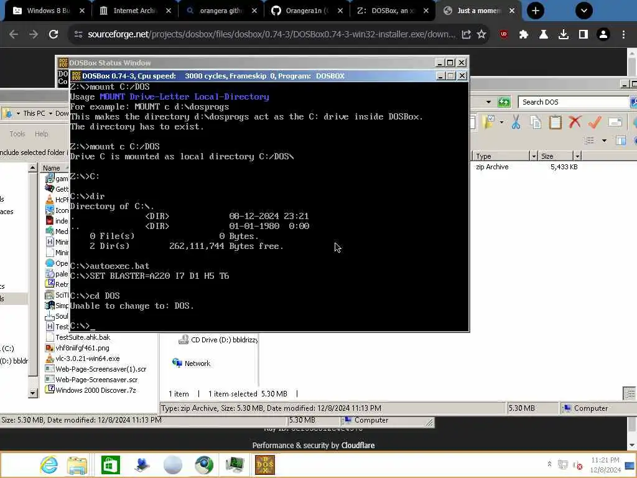This screenshot has height=478, width=637.
Task: Click the Chrome profile avatar icon
Action: 603,35
